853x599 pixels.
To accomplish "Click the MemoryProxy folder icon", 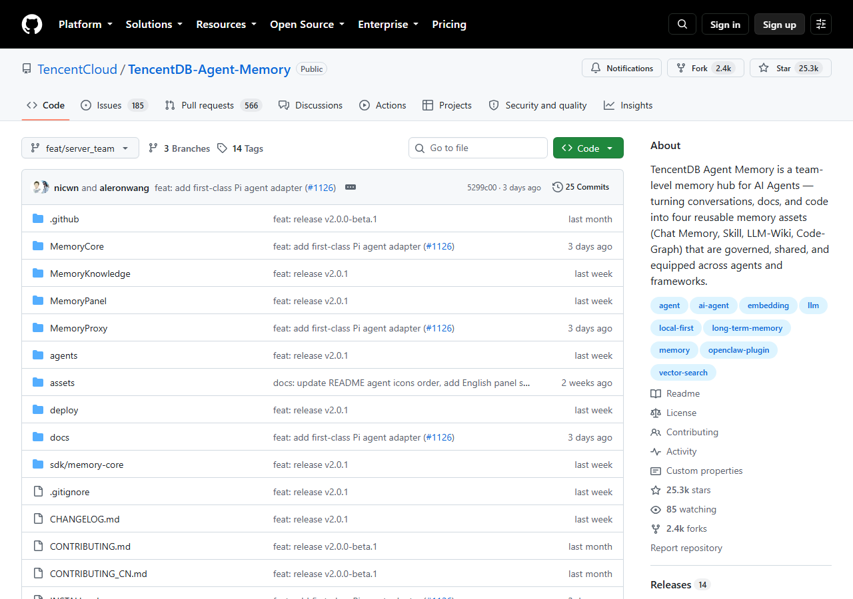I will click(x=38, y=328).
